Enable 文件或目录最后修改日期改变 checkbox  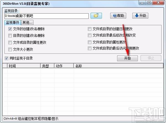[89, 35]
